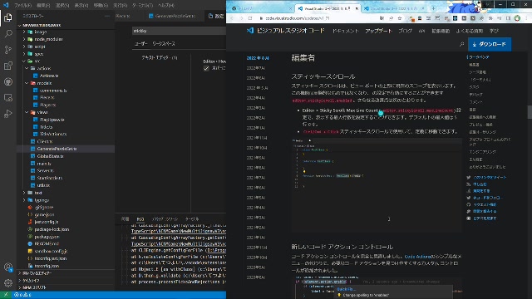Viewport: 532px width, 299px height.
Task: Open the GitHub view icon in activity bar
Action: click(x=8, y=81)
